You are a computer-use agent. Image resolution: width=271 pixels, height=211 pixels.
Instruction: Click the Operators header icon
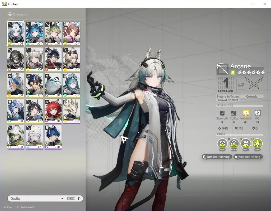pyautogui.click(x=10, y=14)
